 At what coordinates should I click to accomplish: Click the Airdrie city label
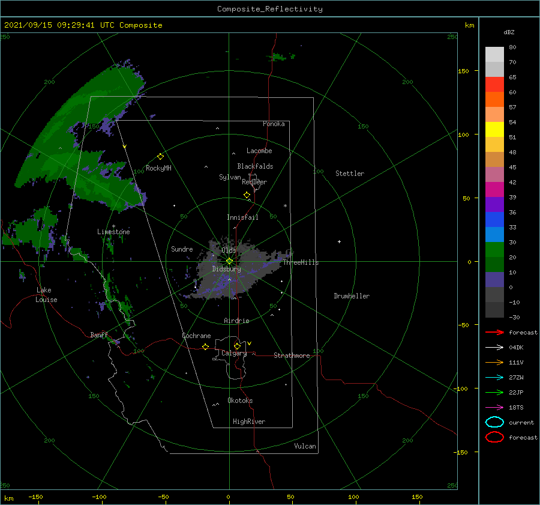[x=236, y=321]
